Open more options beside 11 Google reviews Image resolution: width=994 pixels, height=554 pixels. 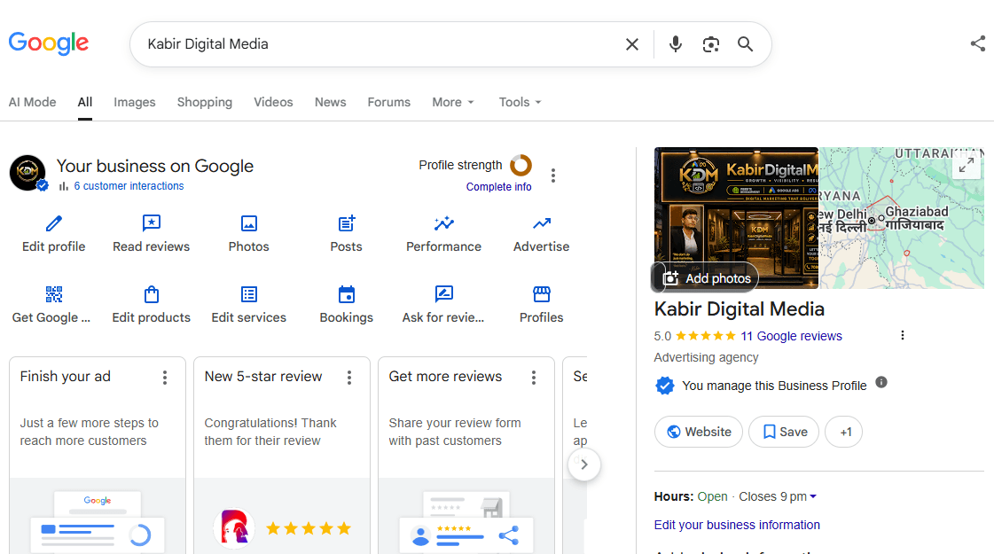click(x=903, y=335)
